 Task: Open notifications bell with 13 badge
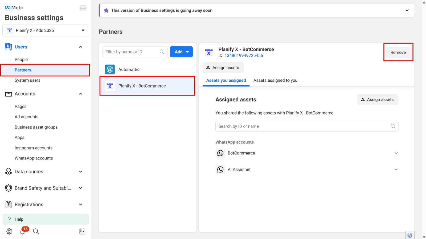coord(23,231)
